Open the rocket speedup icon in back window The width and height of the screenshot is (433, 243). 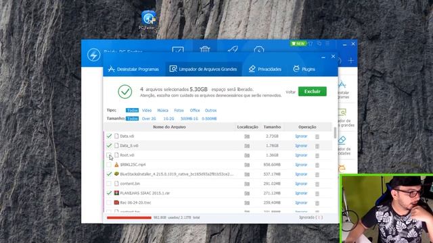(233, 49)
